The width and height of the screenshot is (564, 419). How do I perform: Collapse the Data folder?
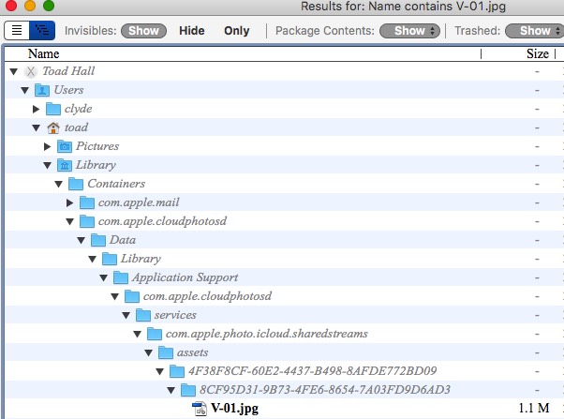[x=81, y=240]
